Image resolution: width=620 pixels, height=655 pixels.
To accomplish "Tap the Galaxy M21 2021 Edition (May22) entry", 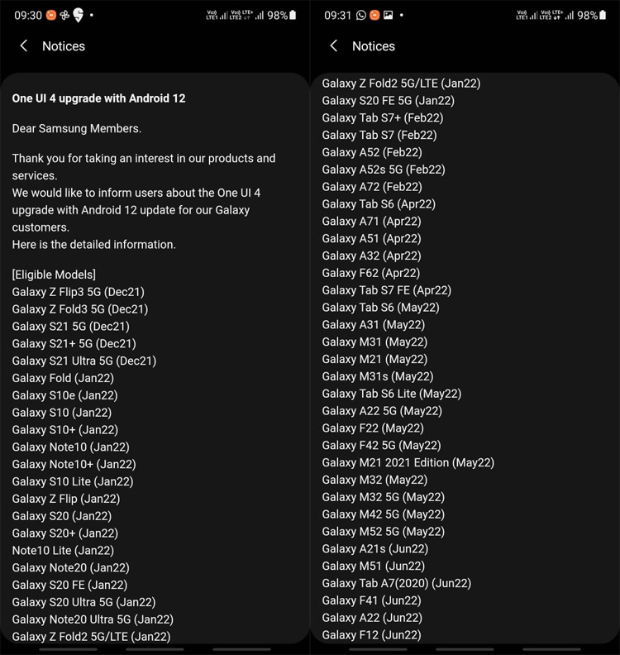I will (x=408, y=462).
